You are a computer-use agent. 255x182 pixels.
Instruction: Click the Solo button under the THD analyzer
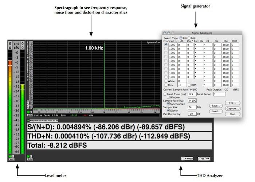point(30,159)
